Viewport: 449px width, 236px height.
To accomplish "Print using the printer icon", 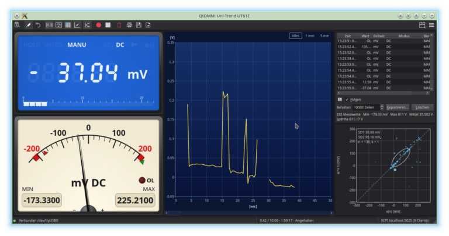I will 129,25.
